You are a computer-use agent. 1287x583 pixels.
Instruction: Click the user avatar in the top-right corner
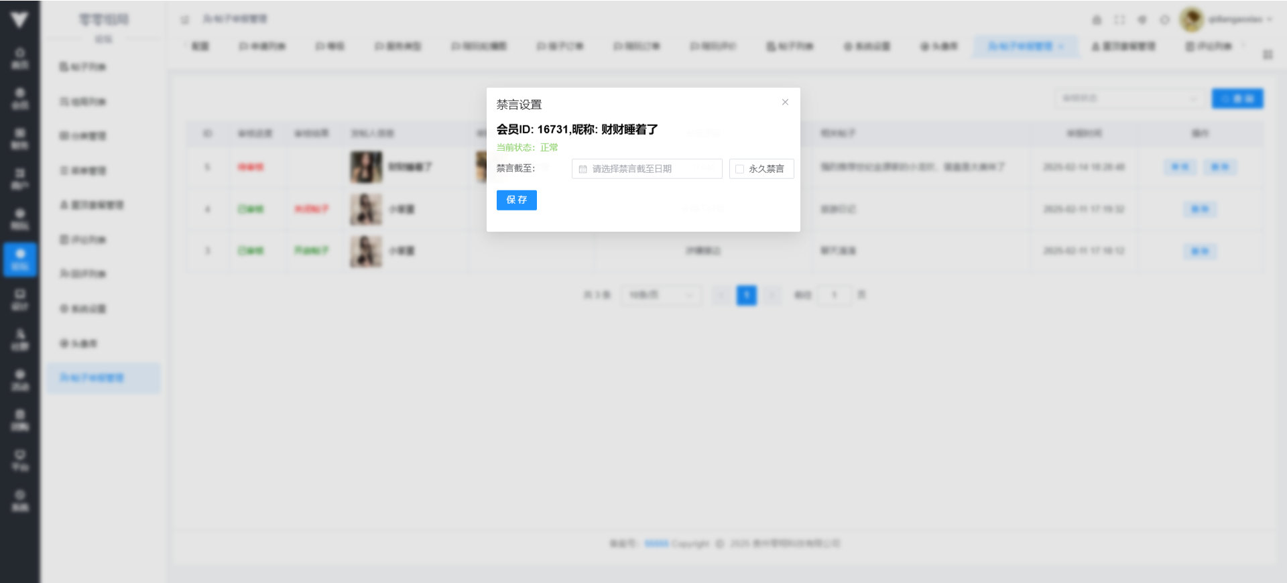pos(1191,20)
